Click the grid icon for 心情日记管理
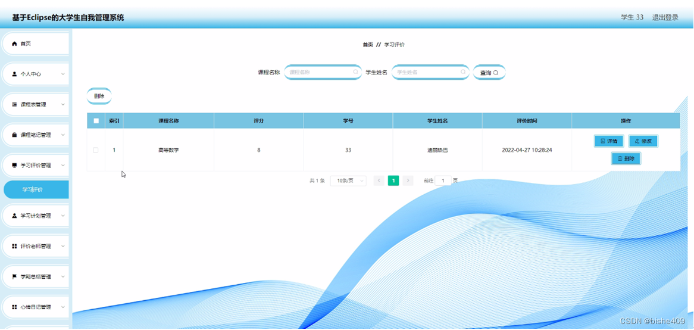The width and height of the screenshot is (694, 330). coord(14,307)
